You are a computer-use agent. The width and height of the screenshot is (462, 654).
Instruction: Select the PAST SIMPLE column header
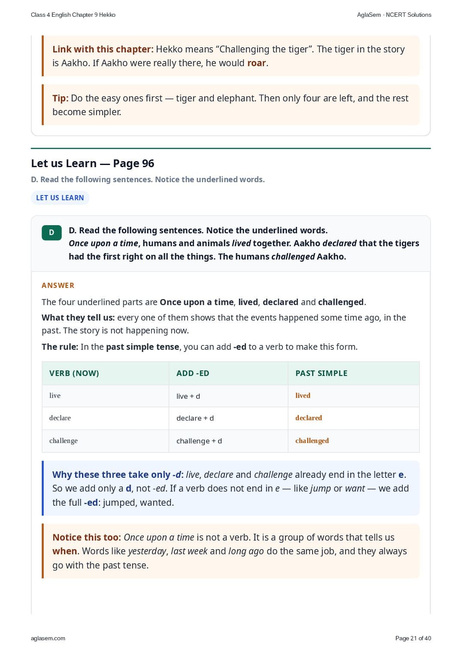tap(354, 373)
